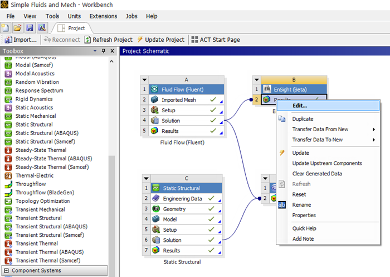Open the system B dropdown arrow
This screenshot has width=390, height=277.
pyautogui.click(x=257, y=80)
